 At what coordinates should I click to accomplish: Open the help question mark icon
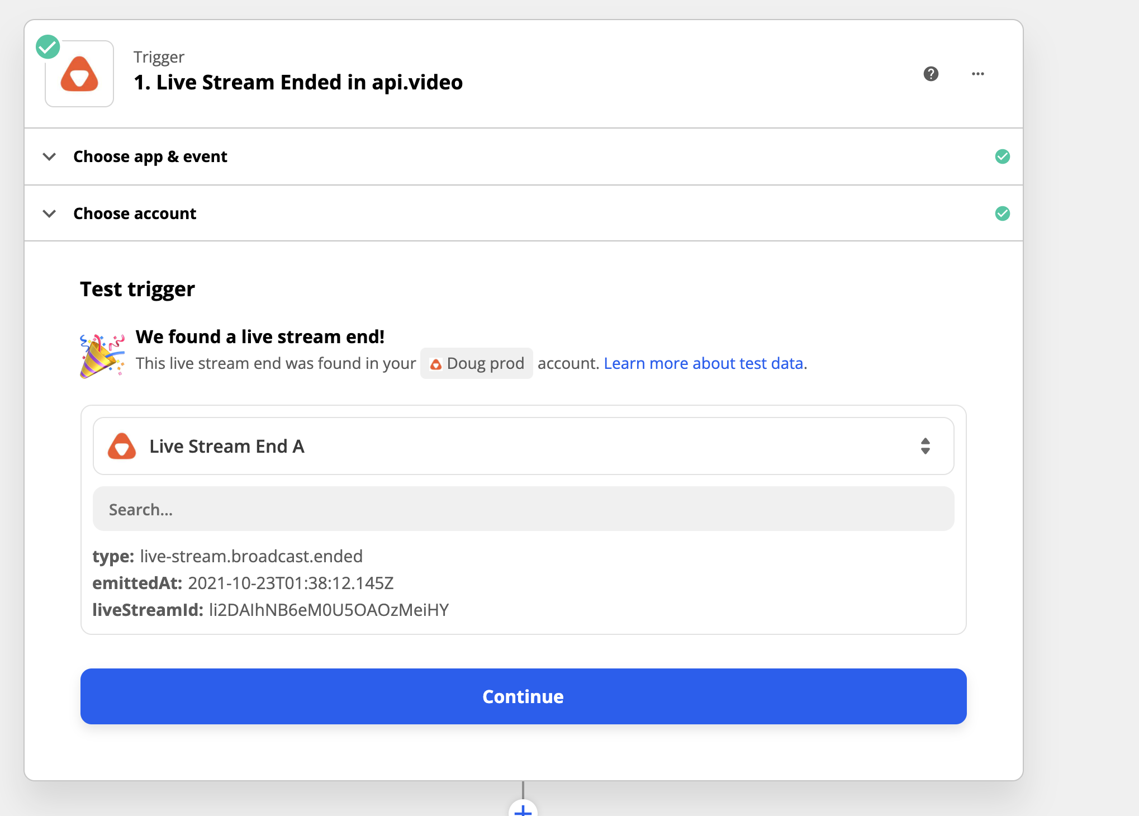click(931, 73)
